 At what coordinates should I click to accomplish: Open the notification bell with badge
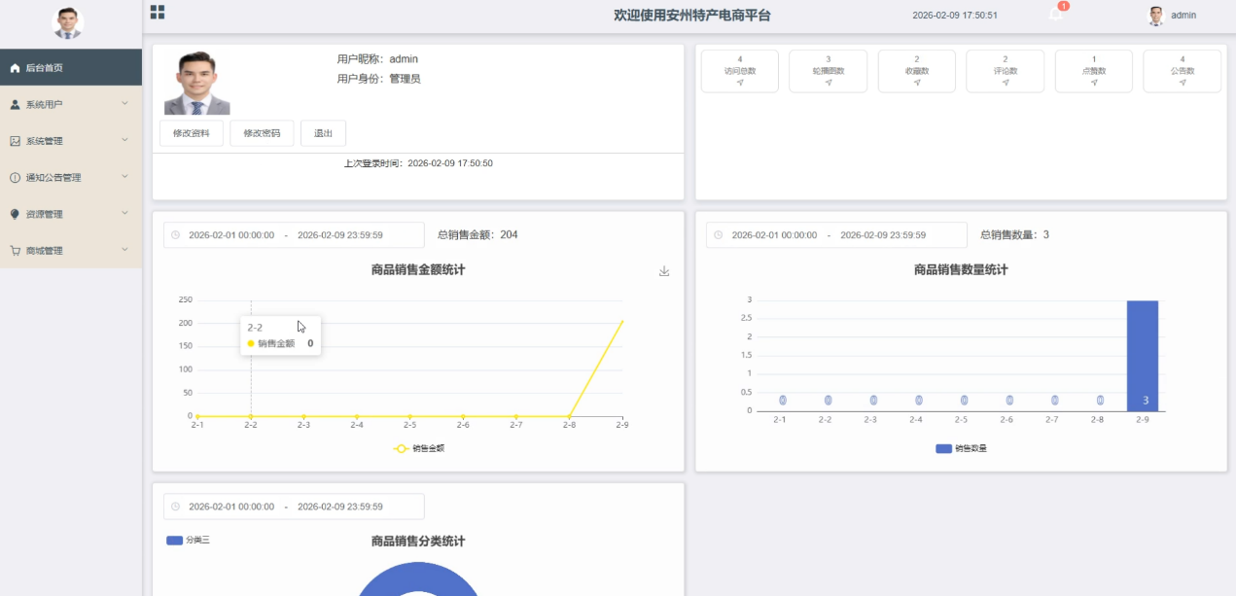(1055, 14)
